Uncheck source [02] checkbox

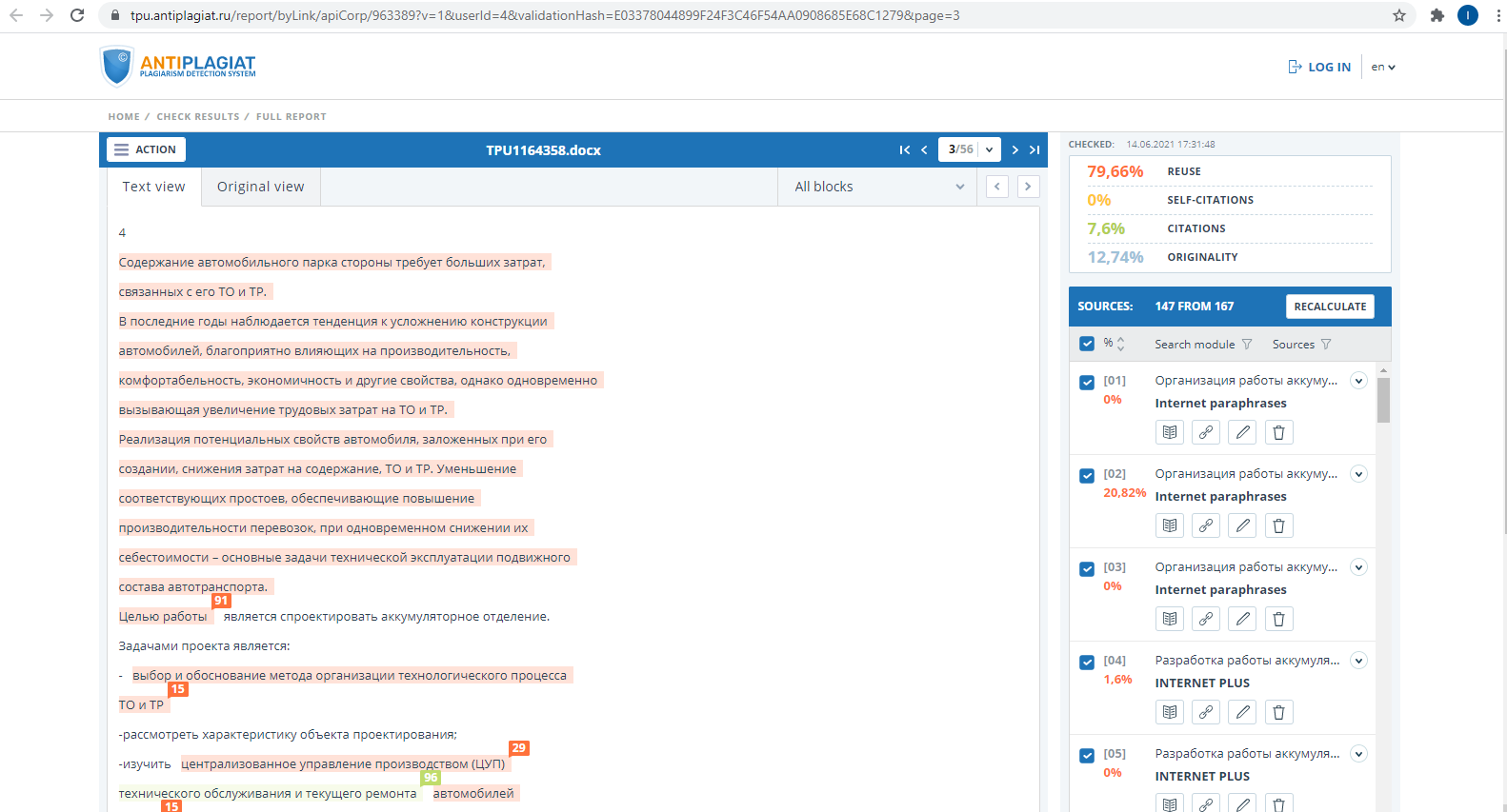[x=1087, y=476]
